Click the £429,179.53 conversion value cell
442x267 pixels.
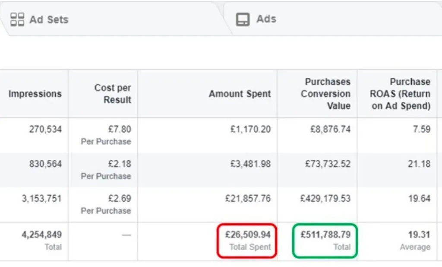pyautogui.click(x=325, y=199)
